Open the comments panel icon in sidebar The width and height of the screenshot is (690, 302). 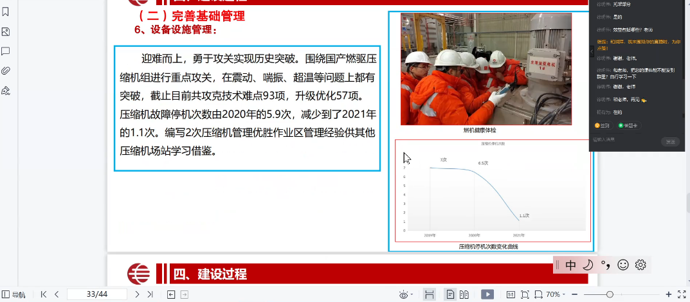(6, 51)
